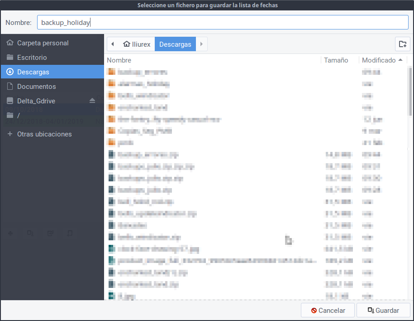Go to Escritorio in the sidebar

point(32,58)
